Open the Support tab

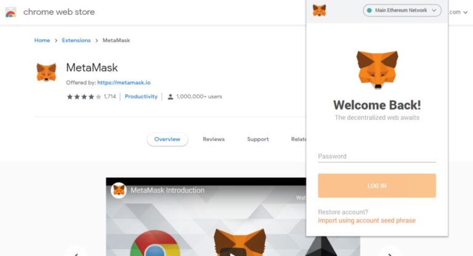(x=258, y=139)
